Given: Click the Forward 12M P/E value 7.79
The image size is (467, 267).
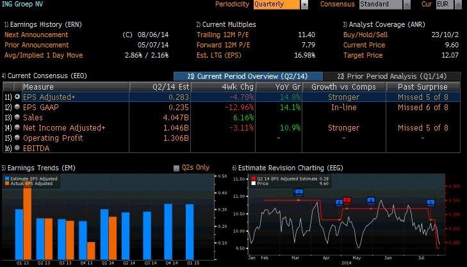Looking at the screenshot, I should click(308, 45).
